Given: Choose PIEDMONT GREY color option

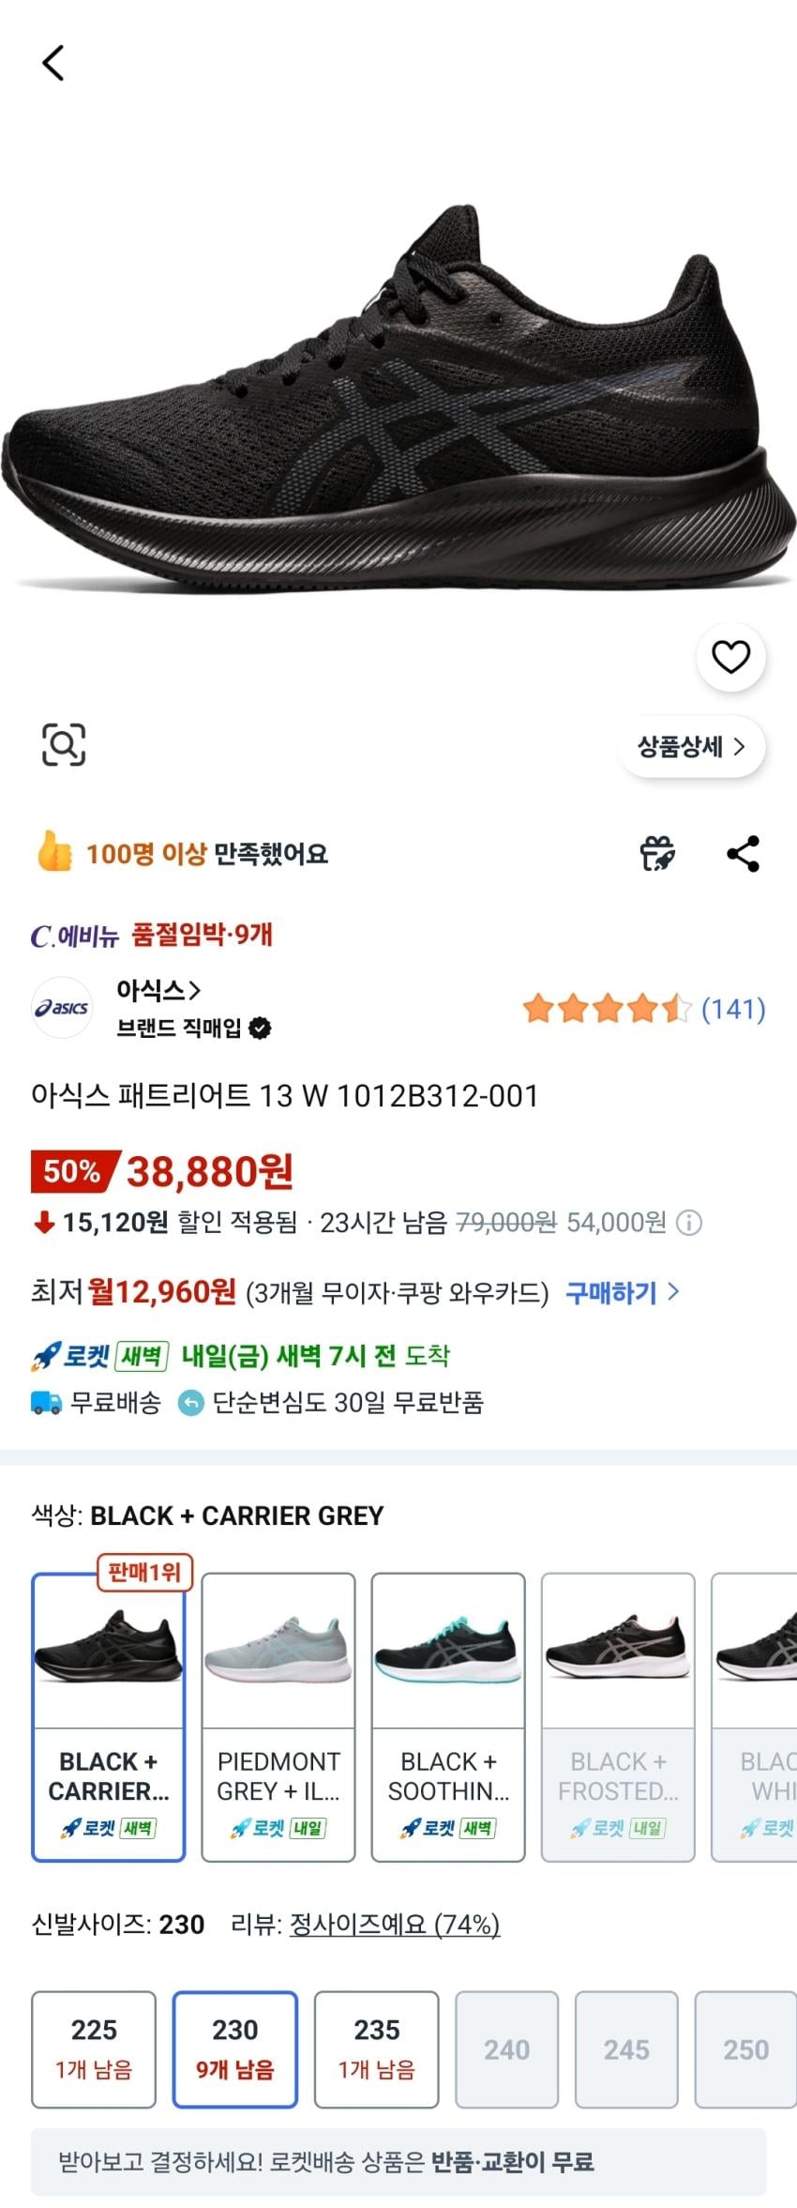Looking at the screenshot, I should [278, 1717].
